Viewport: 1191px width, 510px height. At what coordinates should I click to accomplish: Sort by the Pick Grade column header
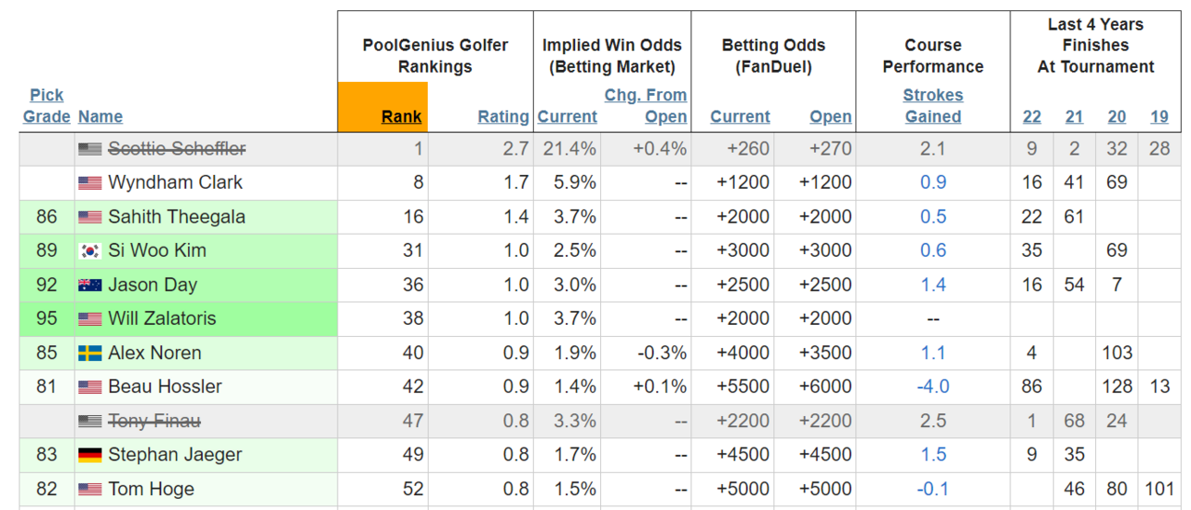pos(47,106)
